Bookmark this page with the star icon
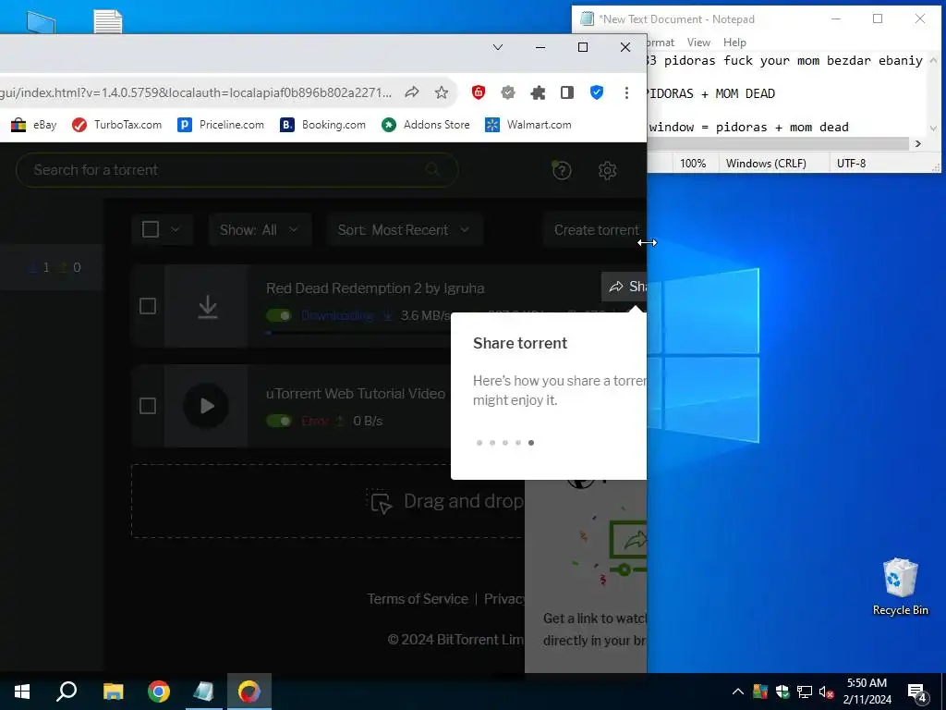This screenshot has width=946, height=710. coord(442,92)
